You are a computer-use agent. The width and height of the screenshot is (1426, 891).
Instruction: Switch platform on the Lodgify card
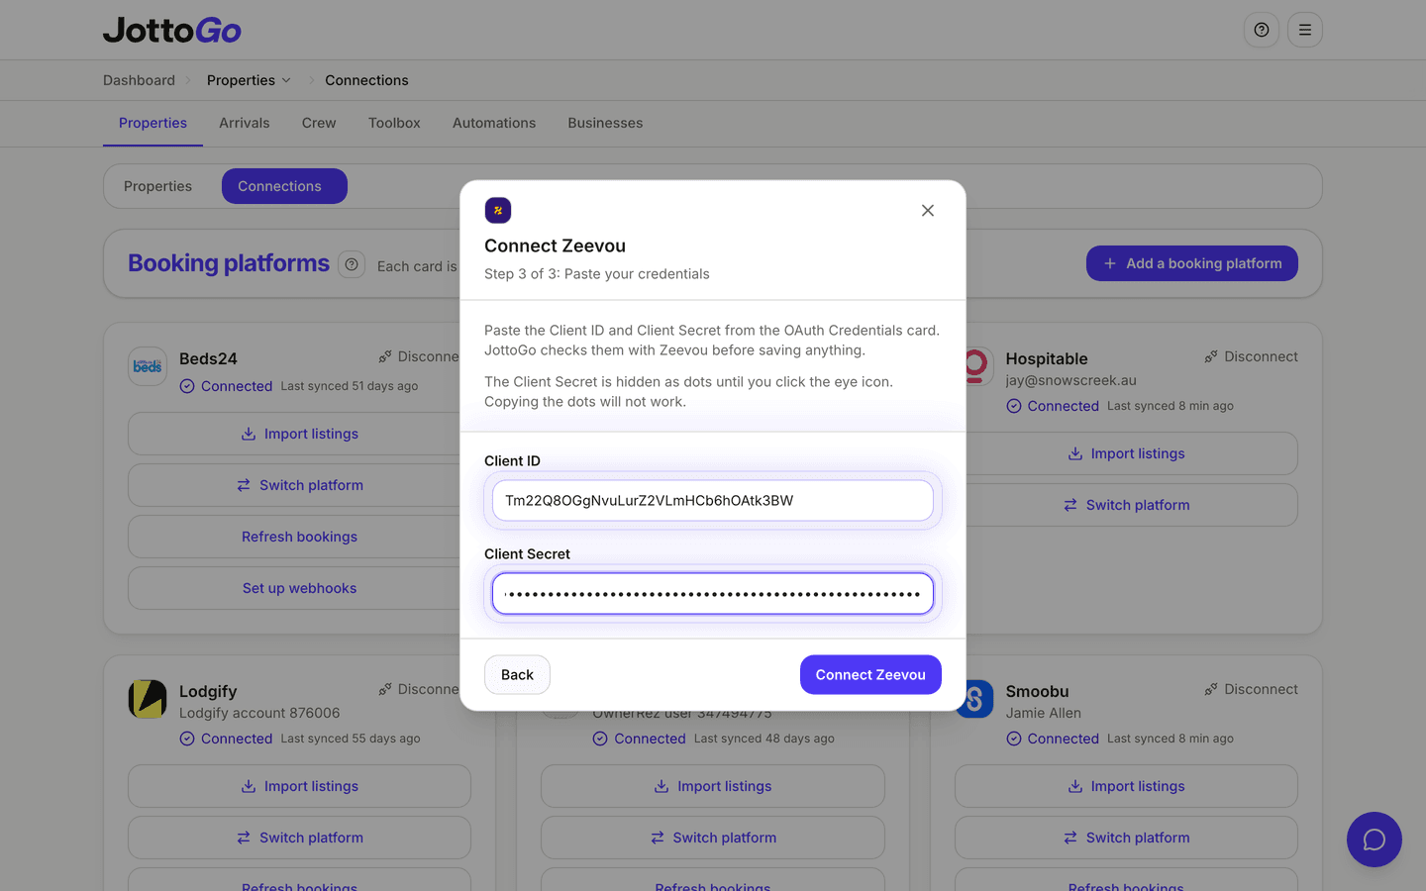tap(299, 838)
